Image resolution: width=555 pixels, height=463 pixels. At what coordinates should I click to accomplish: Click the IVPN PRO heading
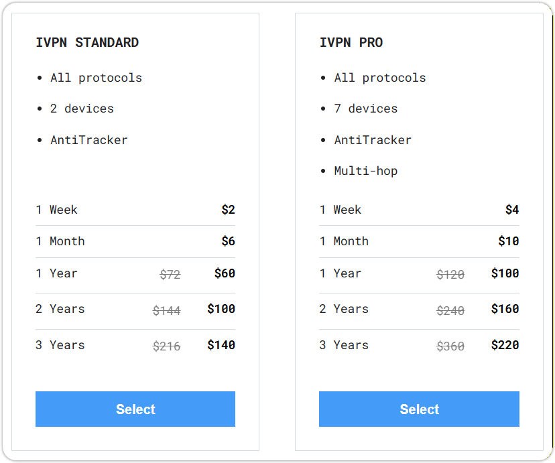coord(351,42)
